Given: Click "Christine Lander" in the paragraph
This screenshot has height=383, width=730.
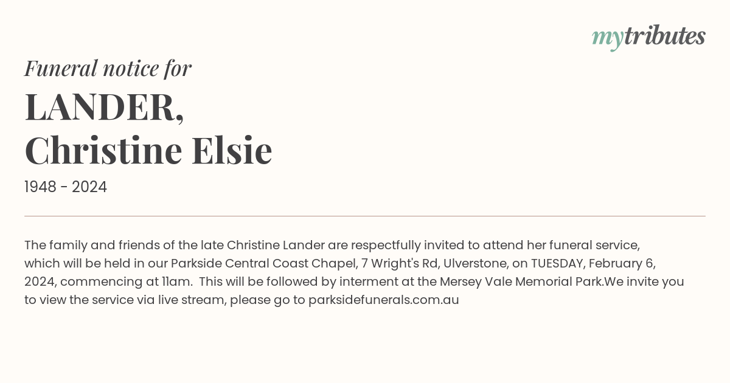Looking at the screenshot, I should tap(276, 245).
